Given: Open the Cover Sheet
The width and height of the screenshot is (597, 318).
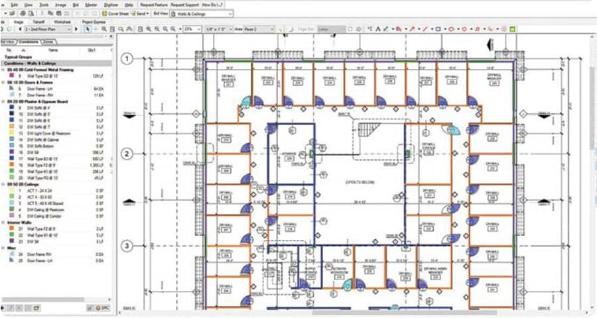Looking at the screenshot, I should (x=115, y=14).
